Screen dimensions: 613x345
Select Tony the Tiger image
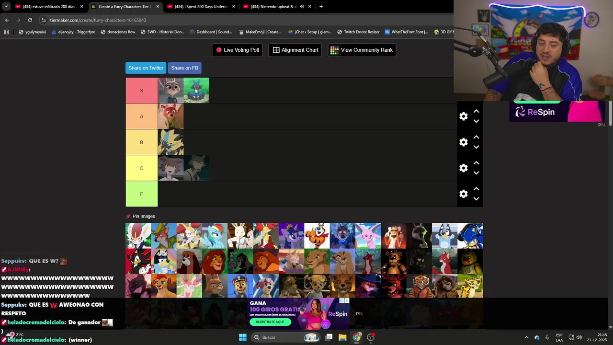(317, 236)
